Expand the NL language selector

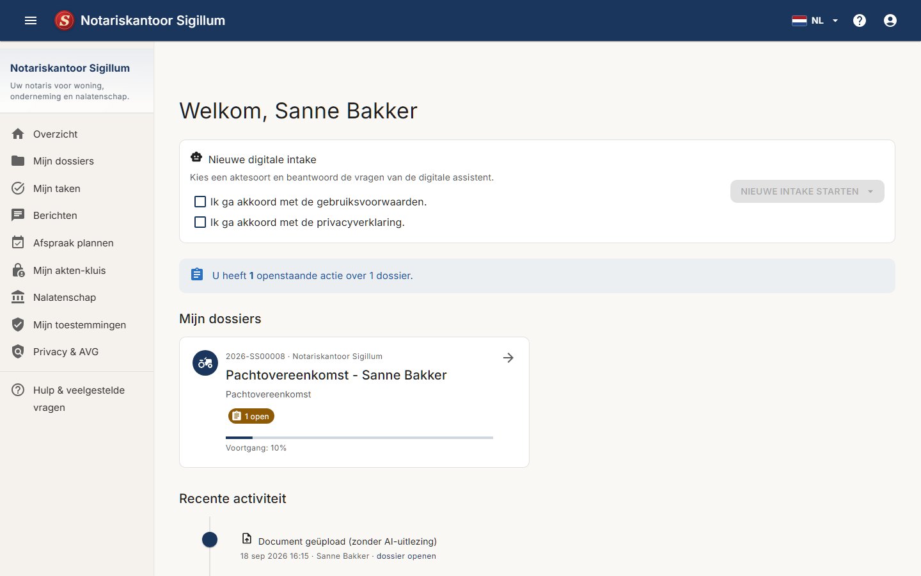(x=815, y=20)
